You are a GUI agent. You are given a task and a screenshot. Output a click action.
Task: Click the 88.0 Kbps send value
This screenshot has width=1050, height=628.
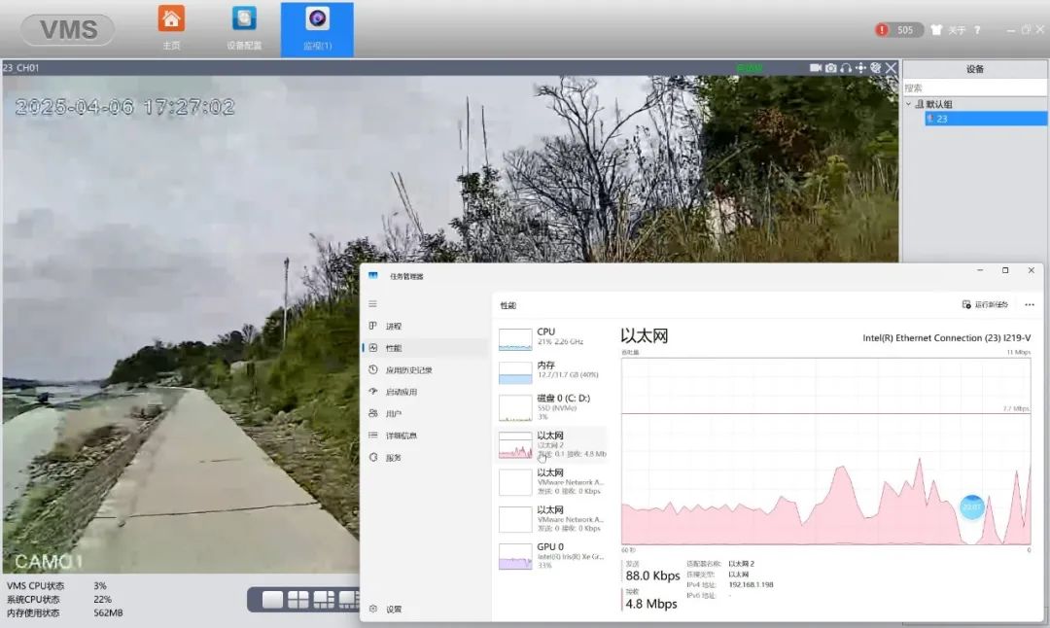click(653, 576)
